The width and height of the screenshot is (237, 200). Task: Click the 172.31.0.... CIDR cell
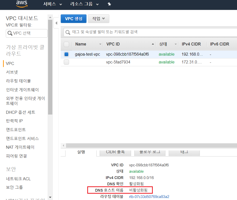coord(192,62)
